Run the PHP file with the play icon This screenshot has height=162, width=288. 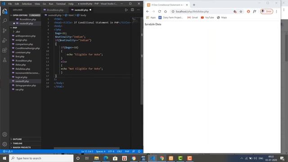coord(126,10)
